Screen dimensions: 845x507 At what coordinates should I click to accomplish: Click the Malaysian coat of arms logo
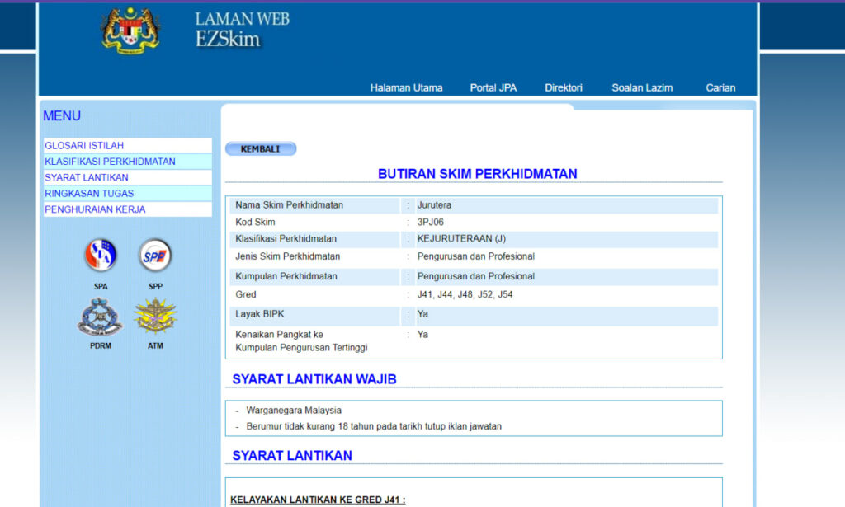point(130,31)
